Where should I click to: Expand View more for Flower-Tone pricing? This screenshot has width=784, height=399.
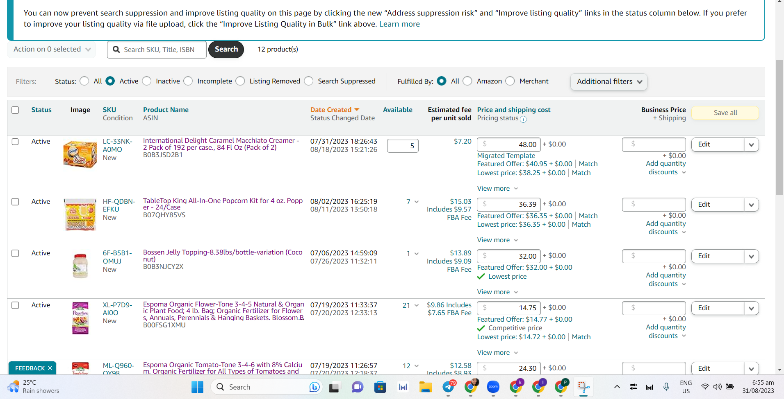coord(497,352)
